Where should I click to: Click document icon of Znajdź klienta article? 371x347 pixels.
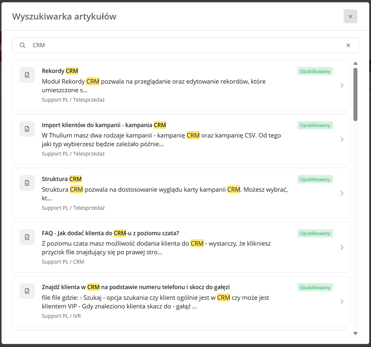pos(27,291)
